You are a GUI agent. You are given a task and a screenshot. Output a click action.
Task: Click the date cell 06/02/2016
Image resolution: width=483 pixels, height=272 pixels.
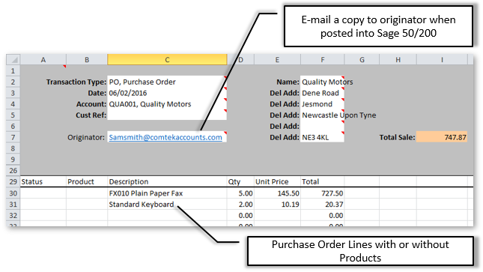tap(167, 93)
